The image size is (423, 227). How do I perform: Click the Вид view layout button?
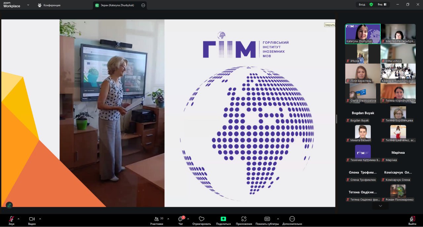pyautogui.click(x=382, y=5)
